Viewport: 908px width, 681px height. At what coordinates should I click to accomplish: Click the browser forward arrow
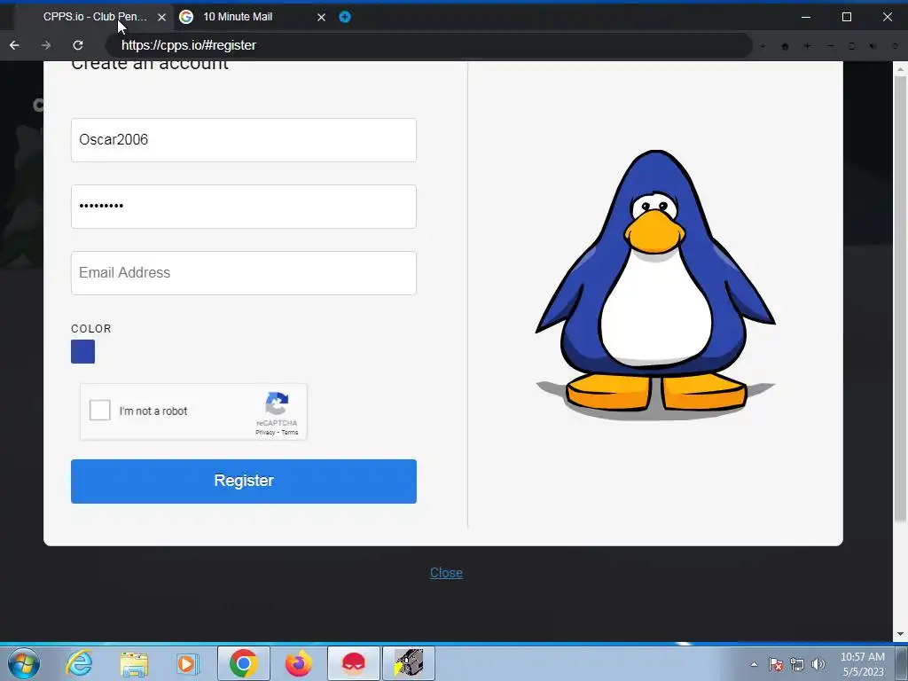[x=46, y=45]
